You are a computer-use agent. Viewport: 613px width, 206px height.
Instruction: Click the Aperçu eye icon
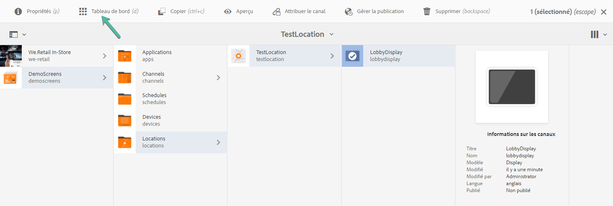pyautogui.click(x=228, y=11)
